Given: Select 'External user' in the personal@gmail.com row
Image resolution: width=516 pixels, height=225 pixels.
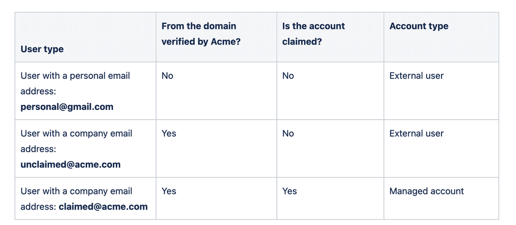Looking at the screenshot, I should 416,76.
